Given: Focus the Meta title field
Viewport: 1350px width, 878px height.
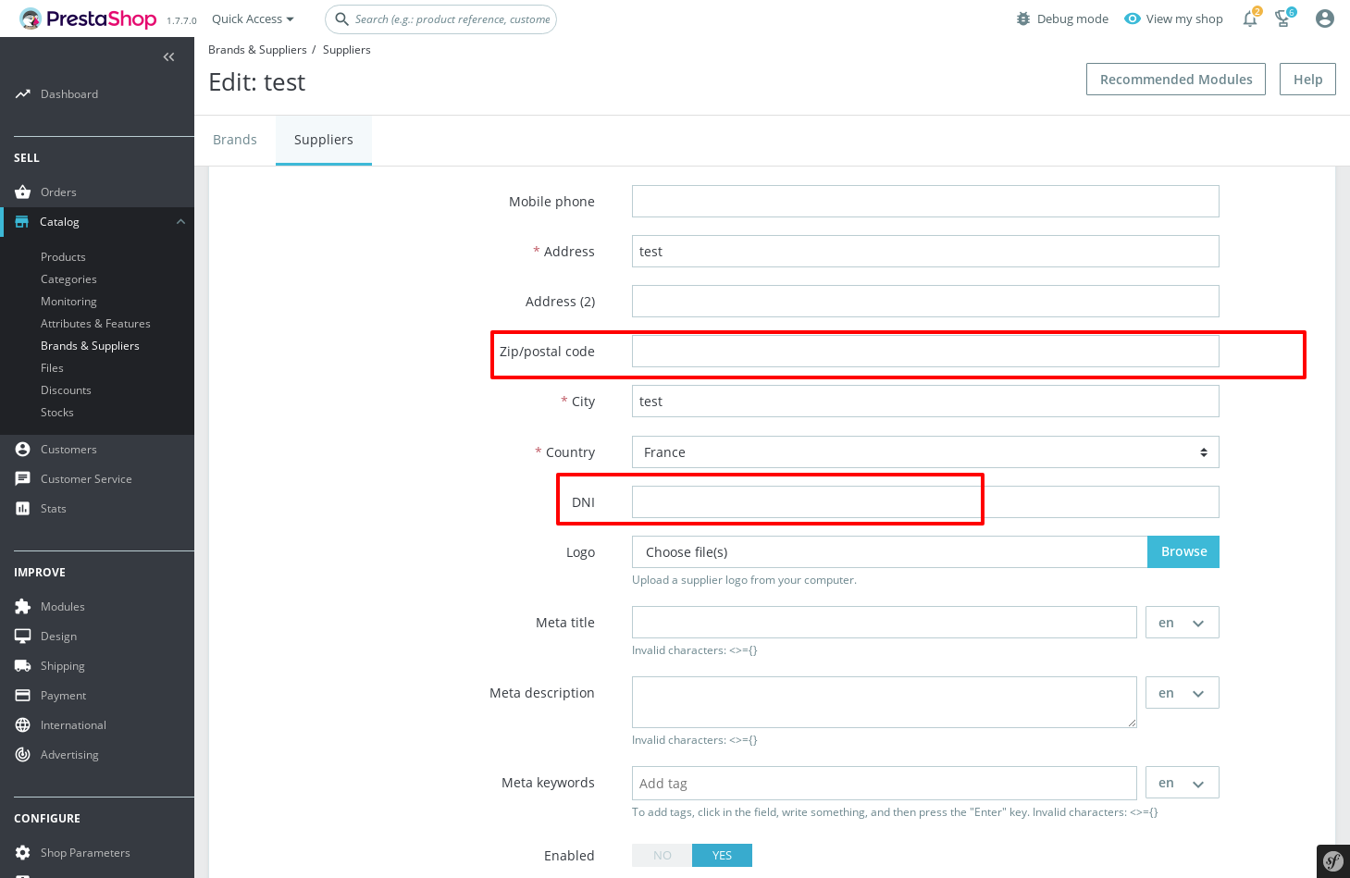Looking at the screenshot, I should (x=885, y=623).
